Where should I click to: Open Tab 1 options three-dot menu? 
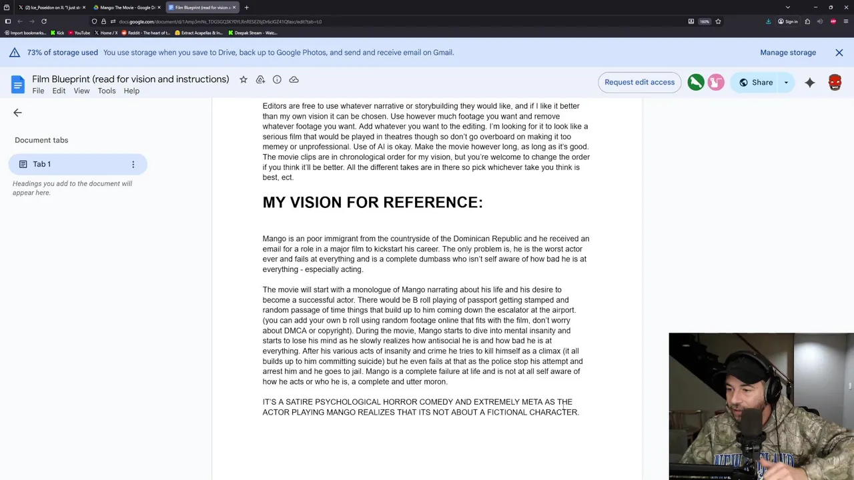pos(133,164)
